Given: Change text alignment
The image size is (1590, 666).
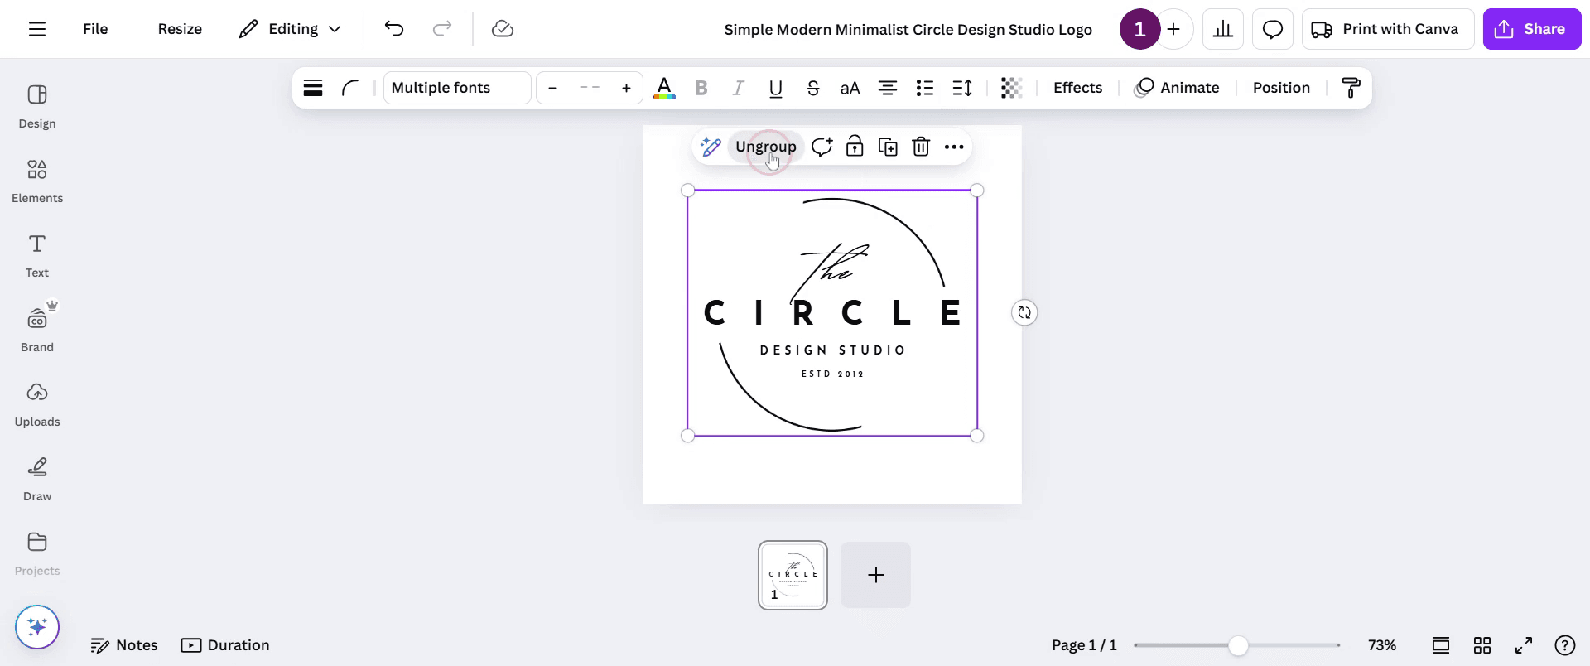Looking at the screenshot, I should (888, 88).
